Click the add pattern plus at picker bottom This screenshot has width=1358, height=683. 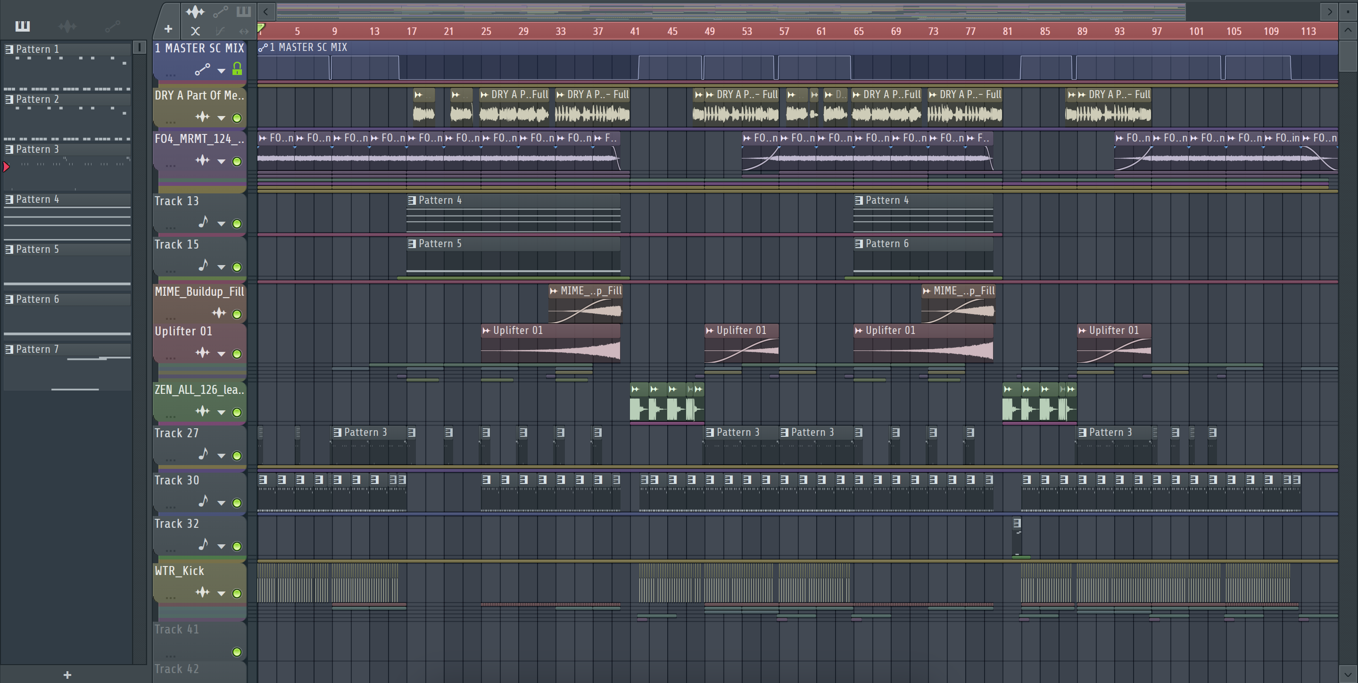(67, 675)
